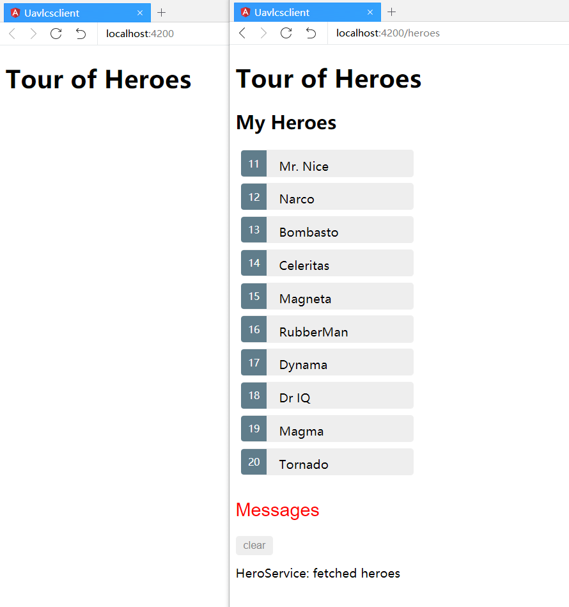Click back arrow in left browser window

click(x=12, y=34)
